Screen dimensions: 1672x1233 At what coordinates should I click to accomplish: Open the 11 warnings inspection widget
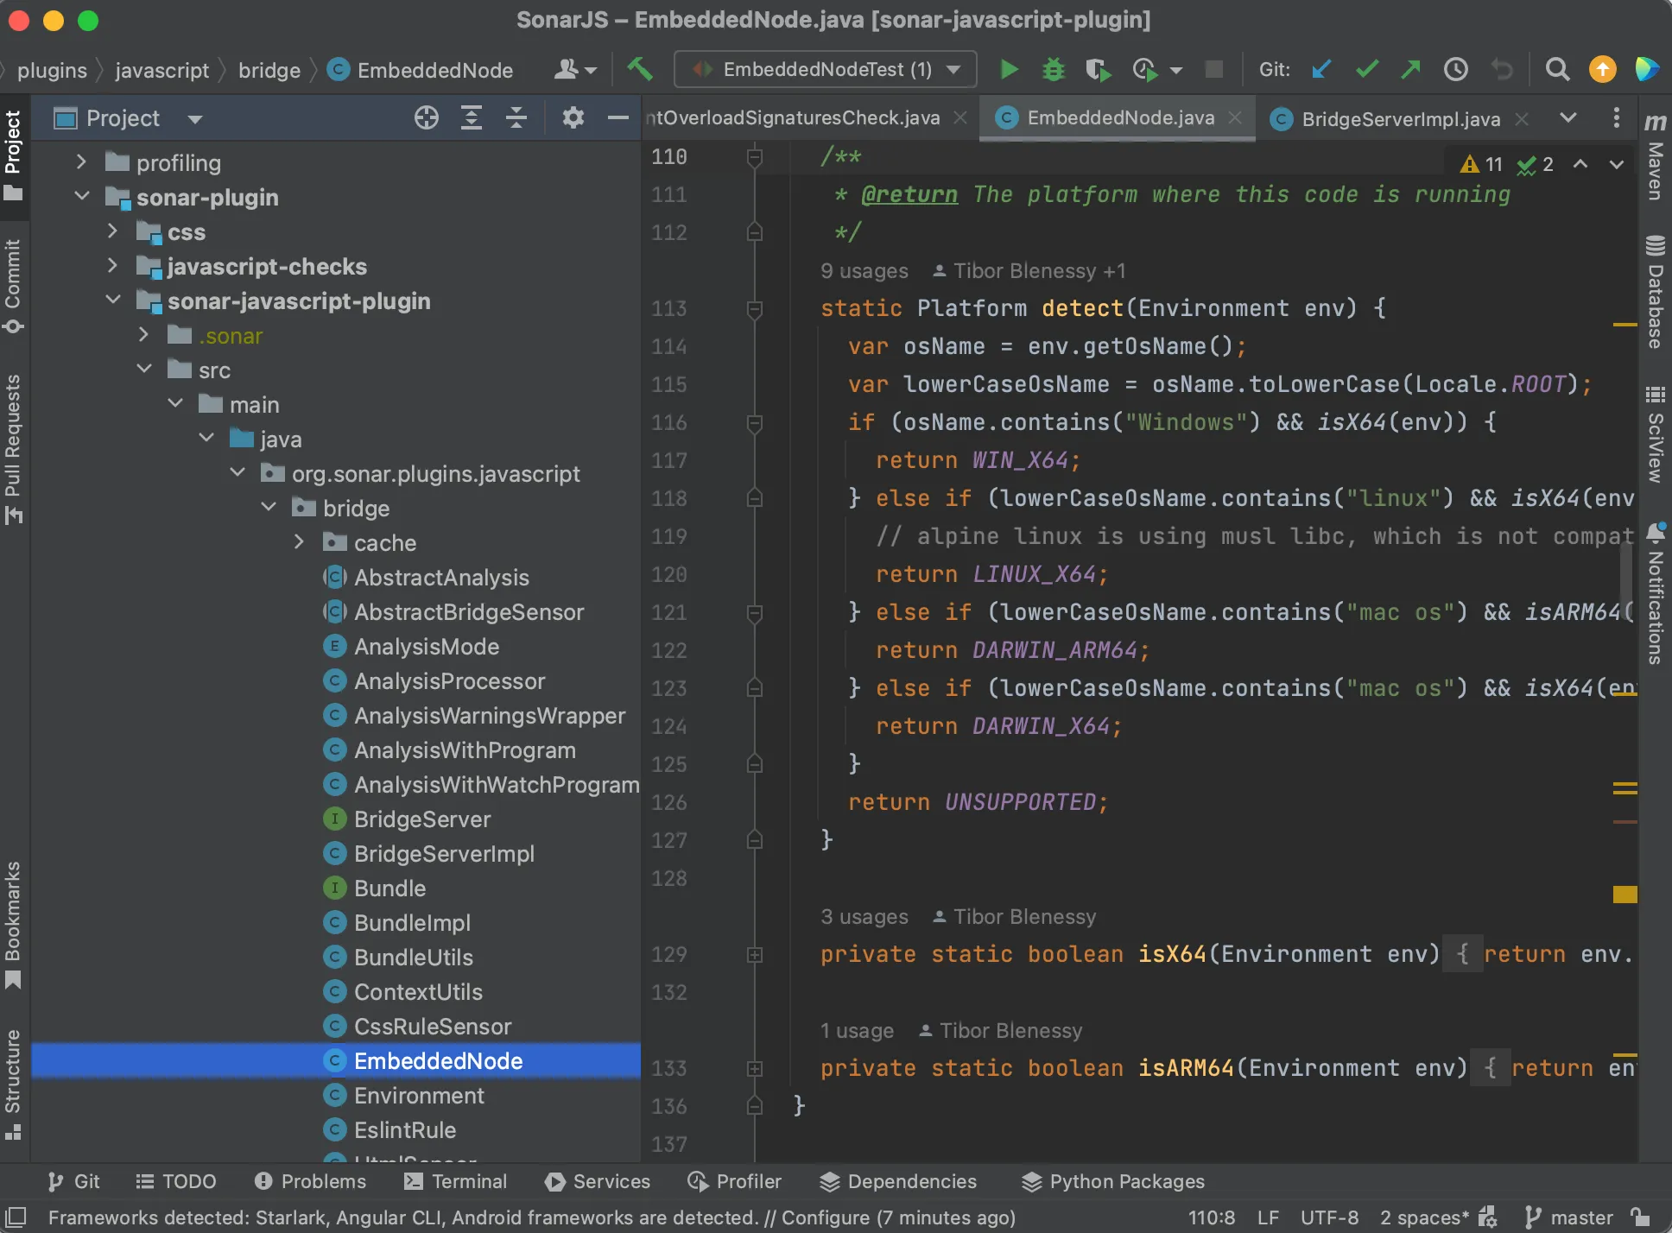(x=1481, y=164)
